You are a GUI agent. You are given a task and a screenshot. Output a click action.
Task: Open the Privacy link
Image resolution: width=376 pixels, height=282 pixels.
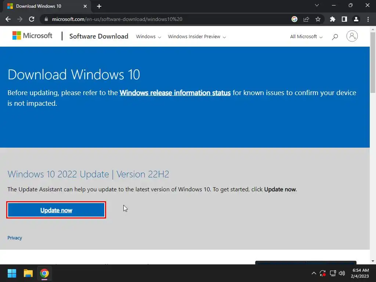[x=15, y=238]
